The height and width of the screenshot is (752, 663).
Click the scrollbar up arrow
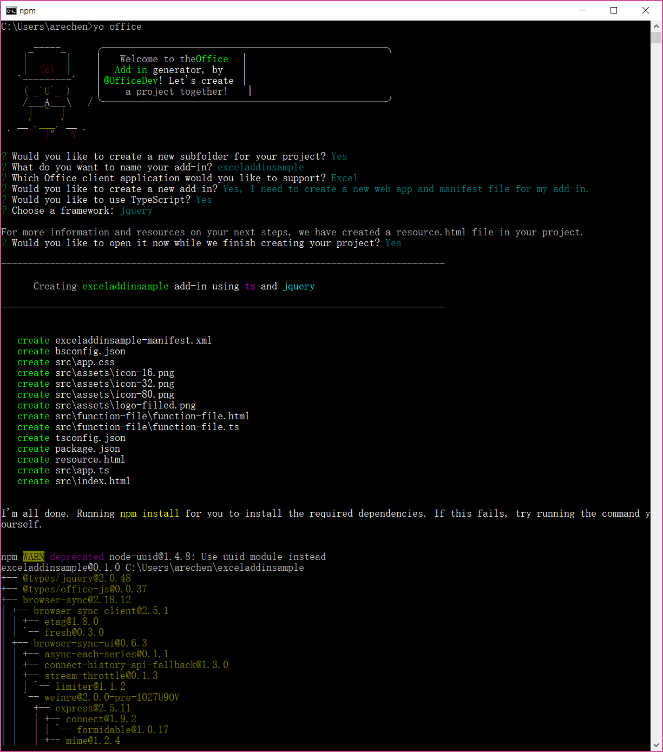pos(656,26)
